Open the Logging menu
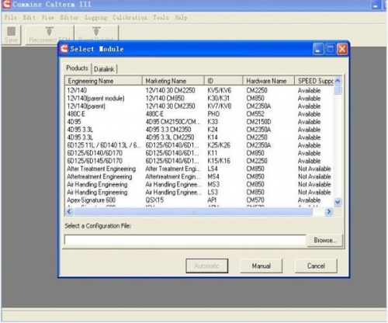 [95, 18]
